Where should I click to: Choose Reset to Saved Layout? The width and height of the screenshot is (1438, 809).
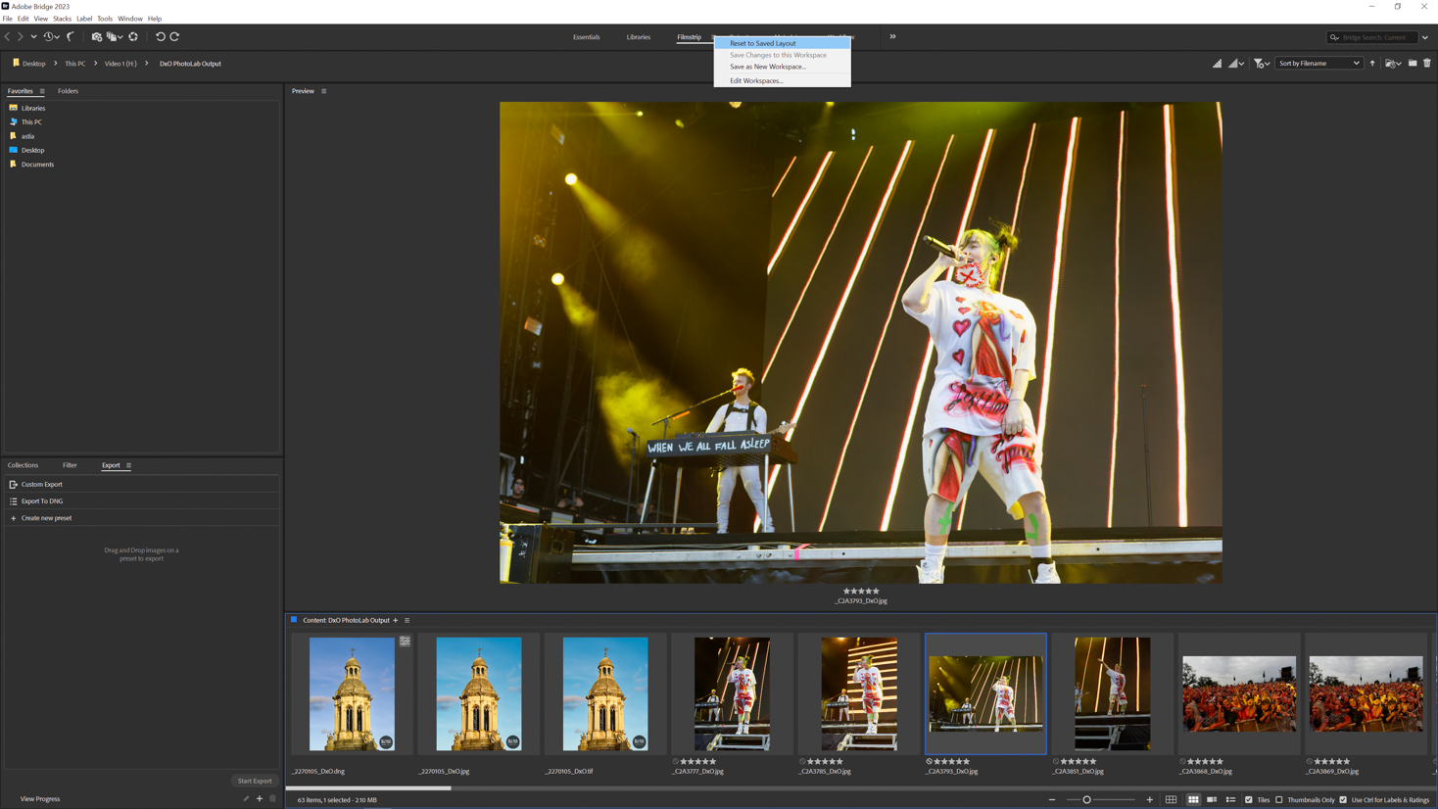coord(783,43)
